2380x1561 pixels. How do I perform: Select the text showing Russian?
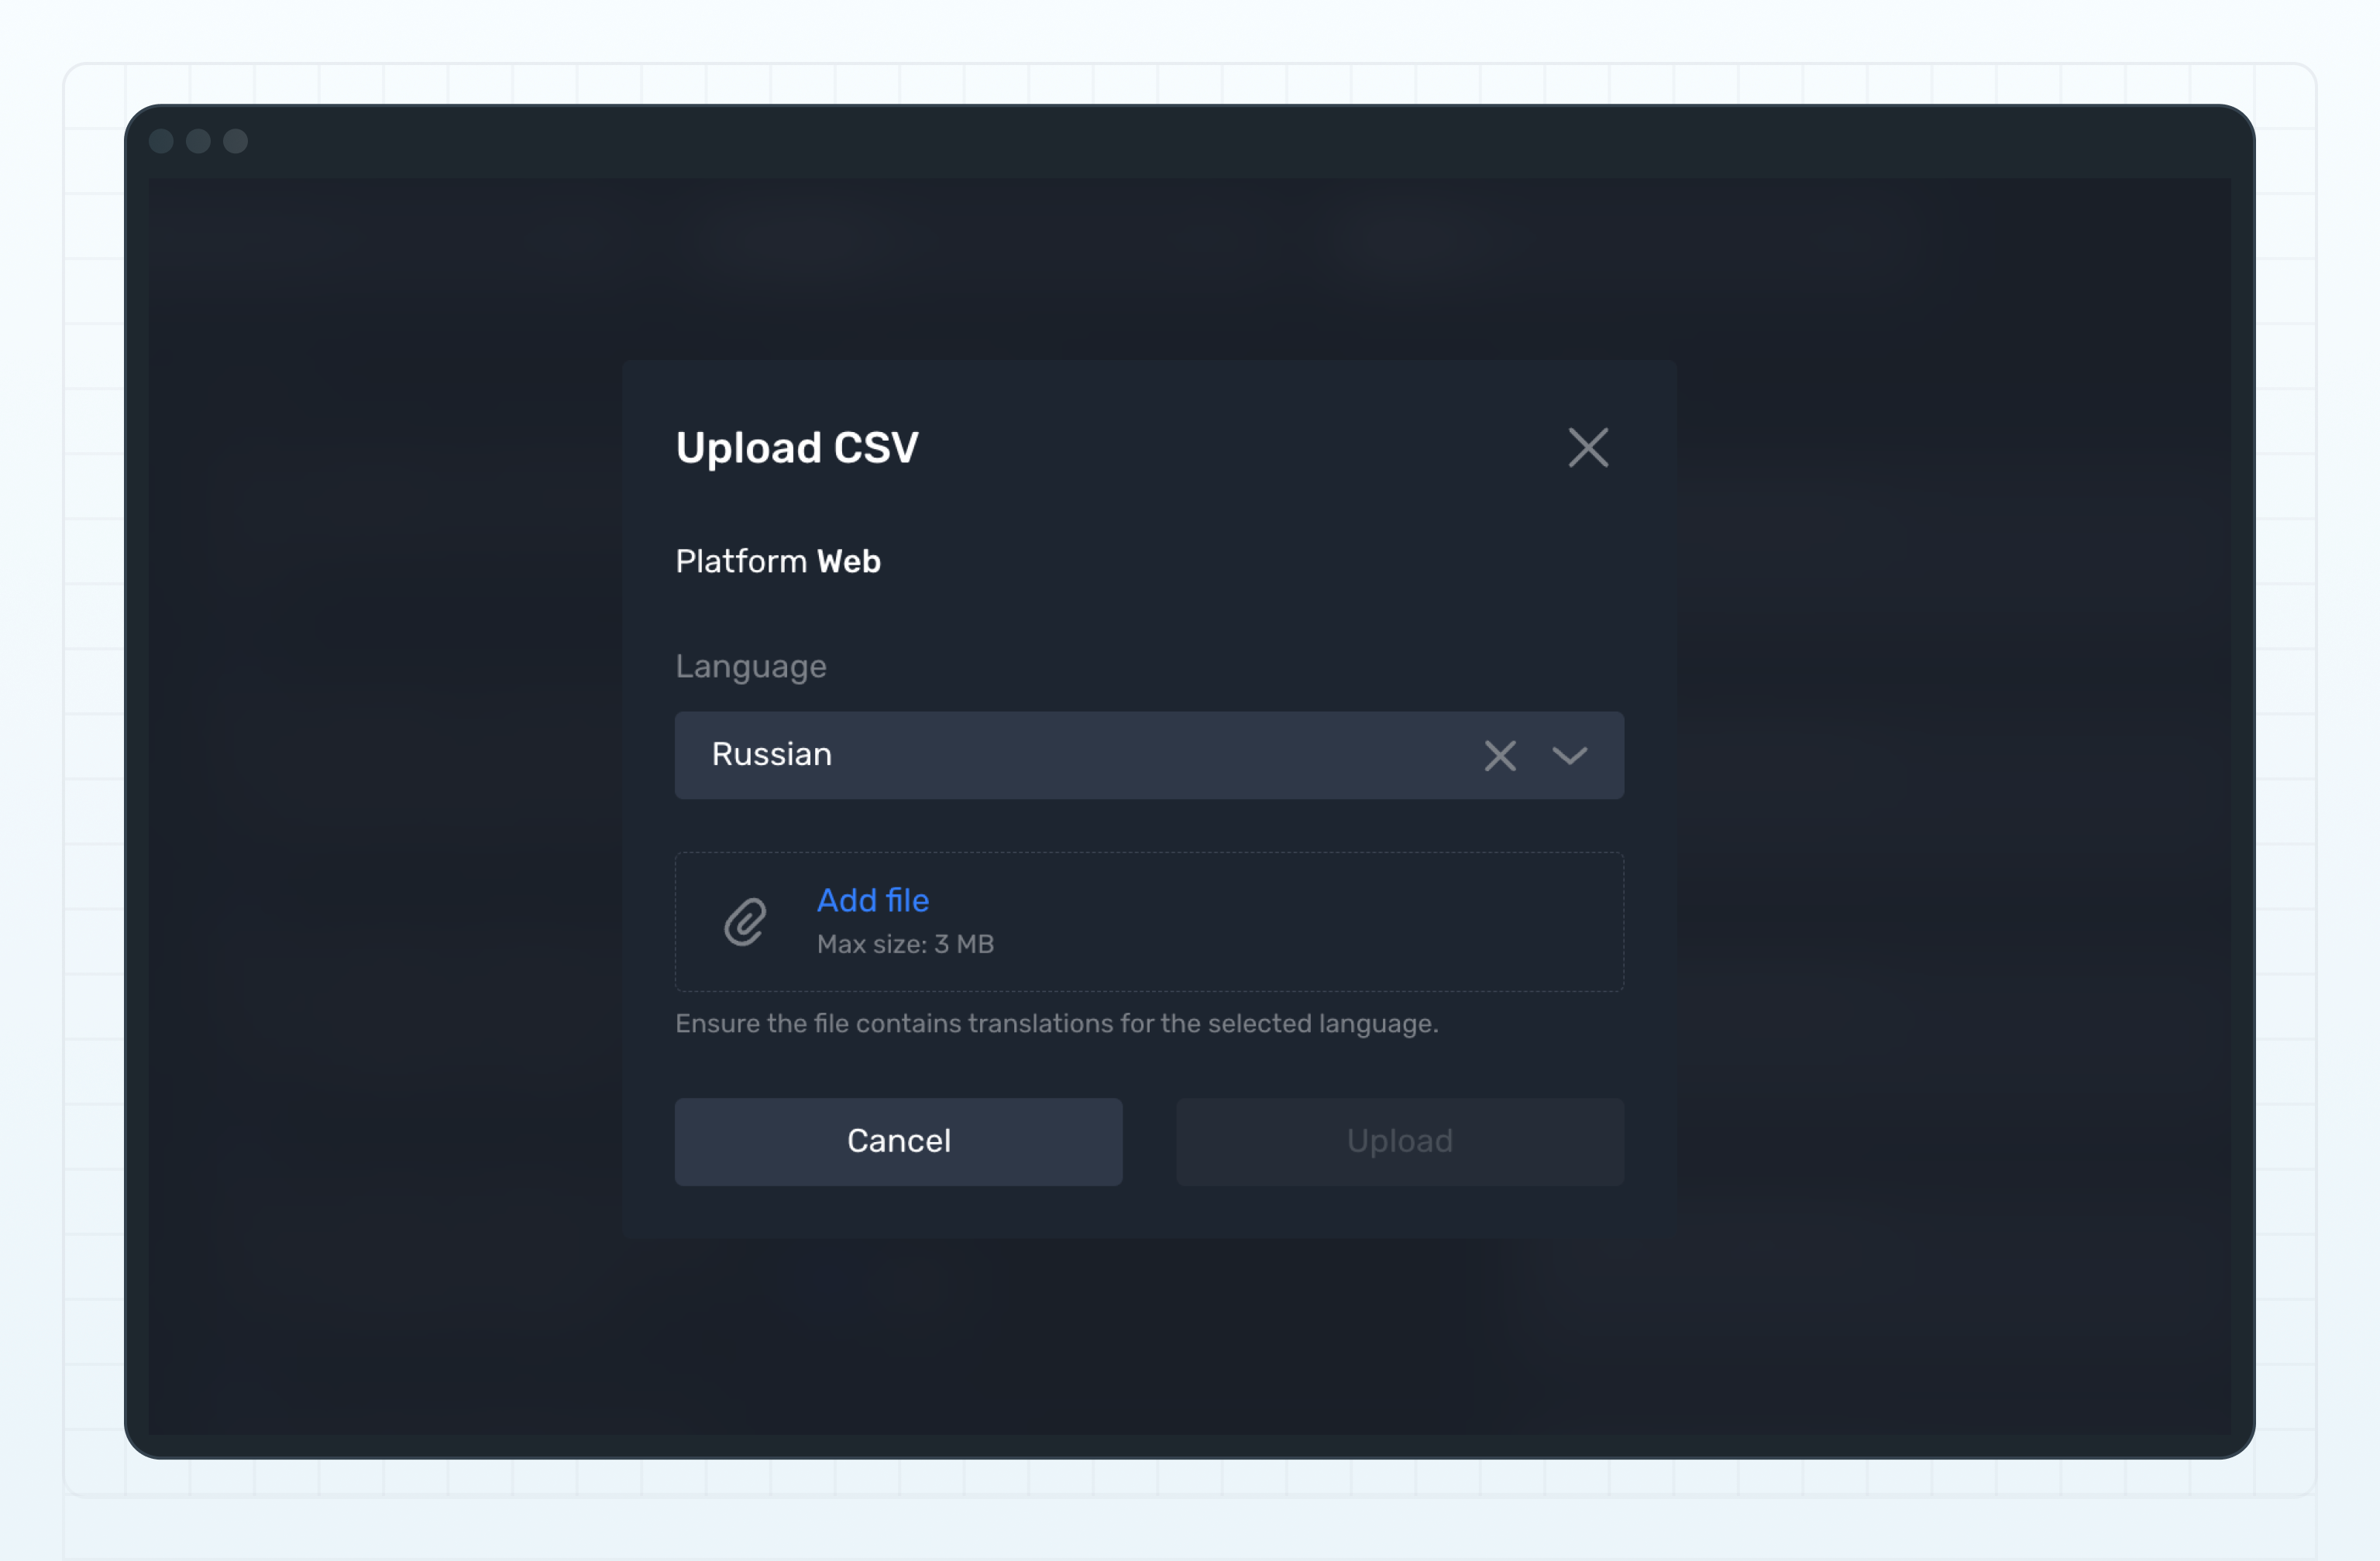pyautogui.click(x=771, y=756)
